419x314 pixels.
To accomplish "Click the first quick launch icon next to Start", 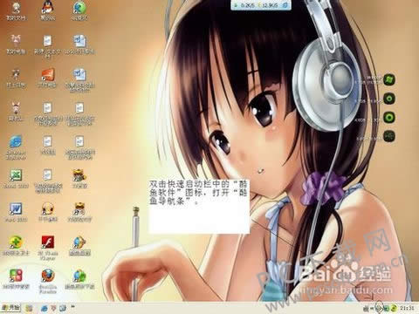I will coord(29,308).
